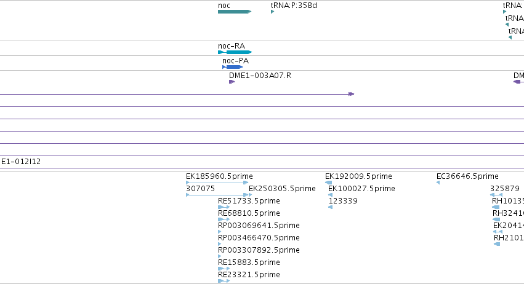Open the RP003307892.5prime EST label
524x284 pixels.
click(x=259, y=250)
